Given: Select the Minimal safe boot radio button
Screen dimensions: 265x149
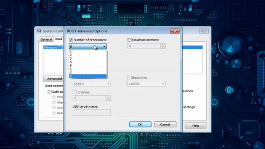Looking at the screenshot, I should click(54, 97).
